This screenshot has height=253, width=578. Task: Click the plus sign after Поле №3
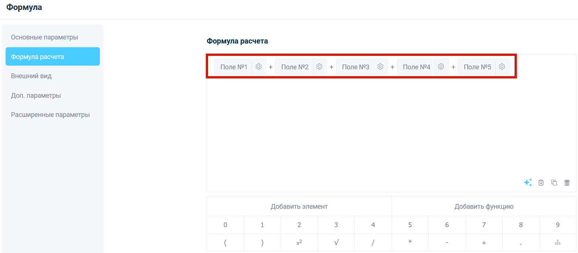[x=392, y=67]
